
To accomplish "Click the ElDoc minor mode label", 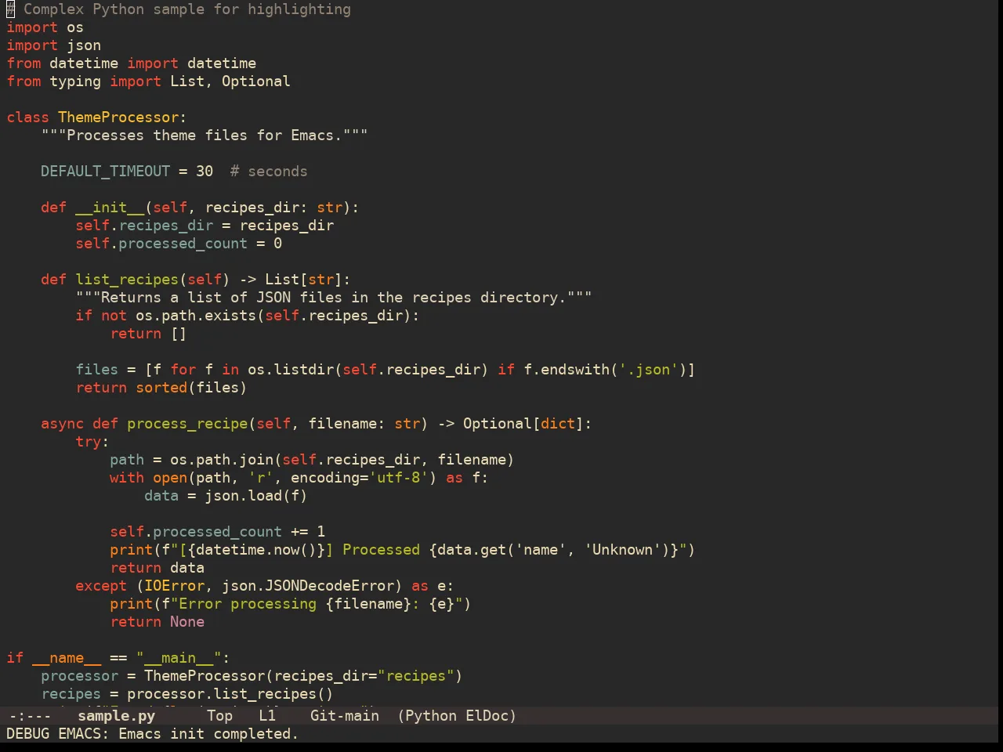I will (x=487, y=715).
